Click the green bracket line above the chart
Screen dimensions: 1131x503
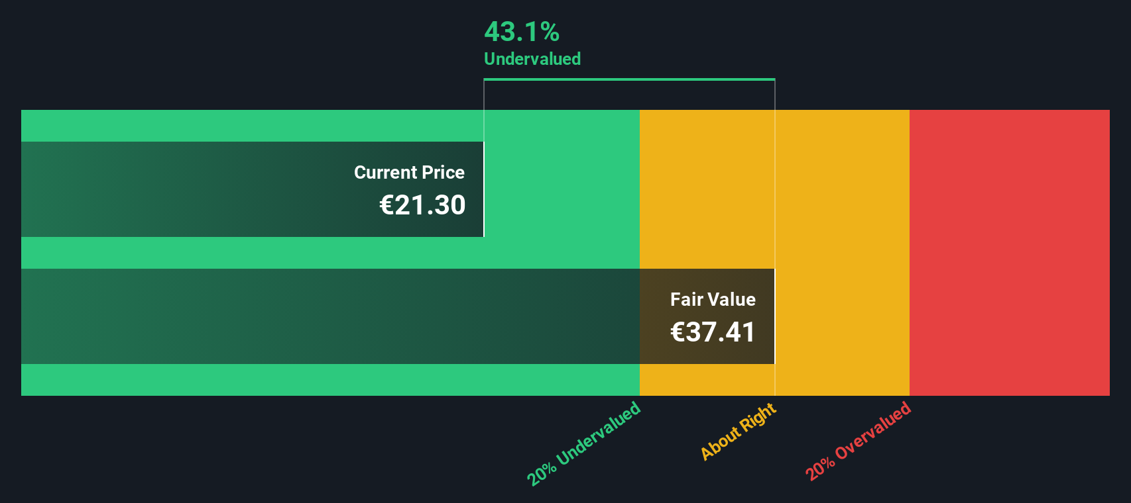[629, 79]
